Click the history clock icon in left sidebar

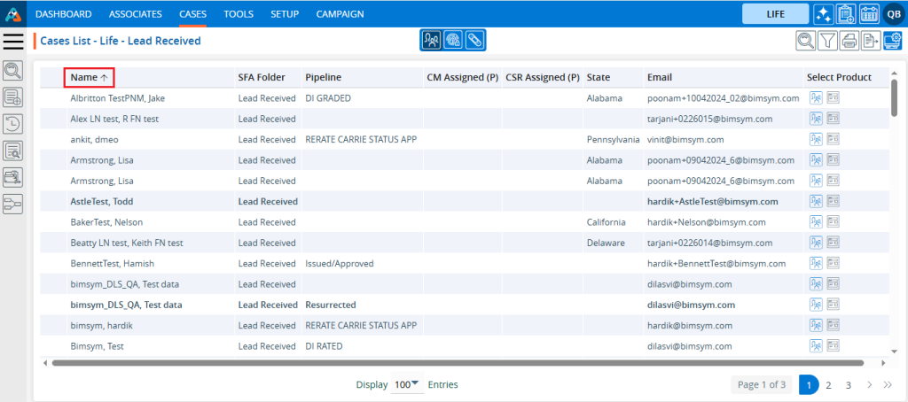(13, 124)
